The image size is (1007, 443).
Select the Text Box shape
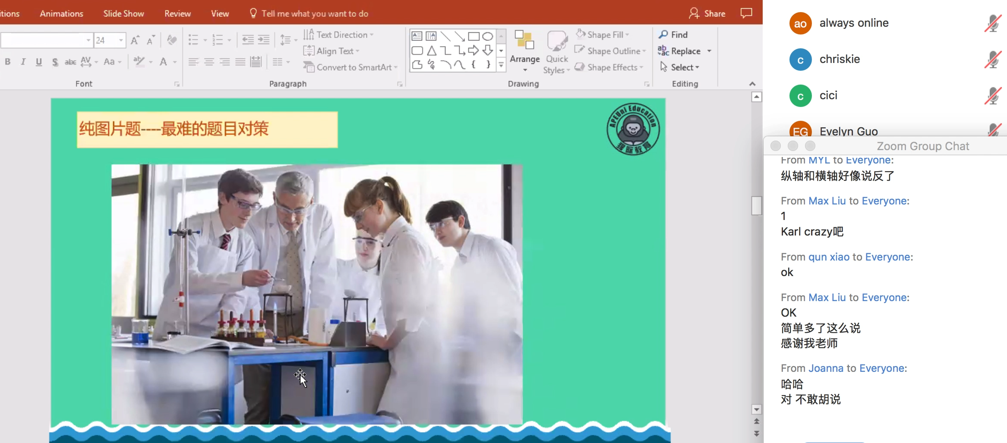417,36
